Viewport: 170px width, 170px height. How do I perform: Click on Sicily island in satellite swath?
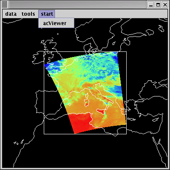point(101,111)
